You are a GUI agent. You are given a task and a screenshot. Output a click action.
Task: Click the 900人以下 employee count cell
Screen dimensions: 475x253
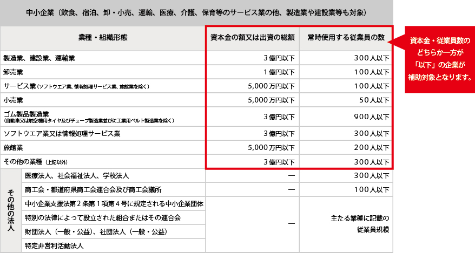pyautogui.click(x=372, y=117)
